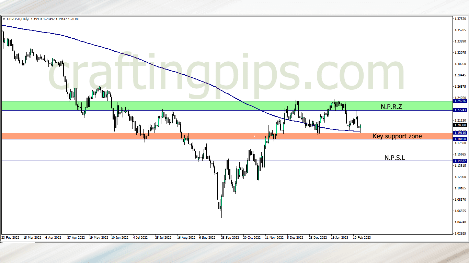
Task: Open the triangle dropdown beside GBPUSD,Daily
Action: pos(4,19)
